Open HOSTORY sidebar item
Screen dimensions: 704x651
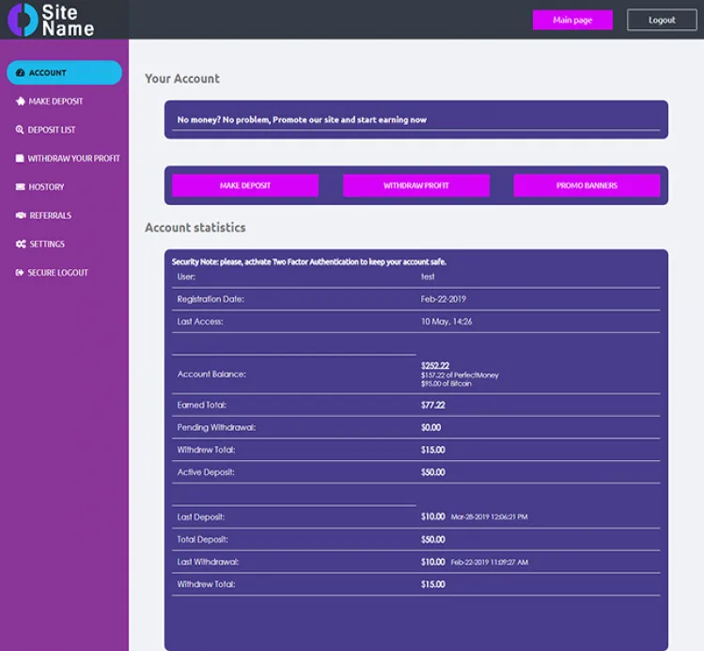coord(47,187)
